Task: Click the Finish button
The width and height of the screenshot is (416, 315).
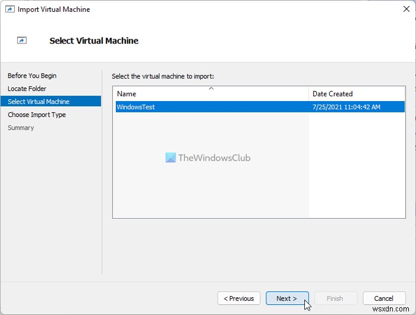Action: point(335,298)
